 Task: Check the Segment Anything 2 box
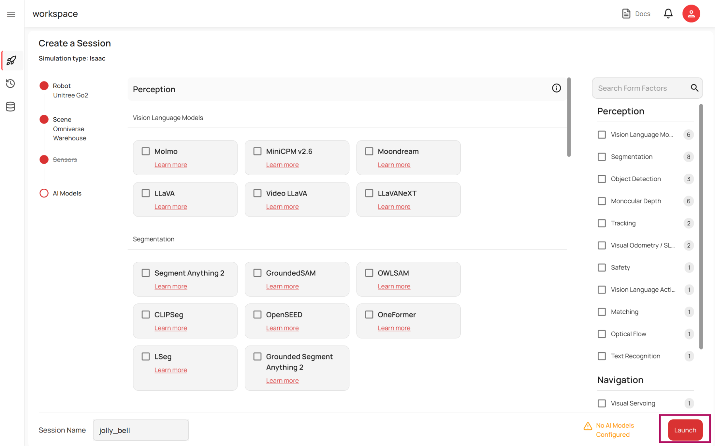146,273
